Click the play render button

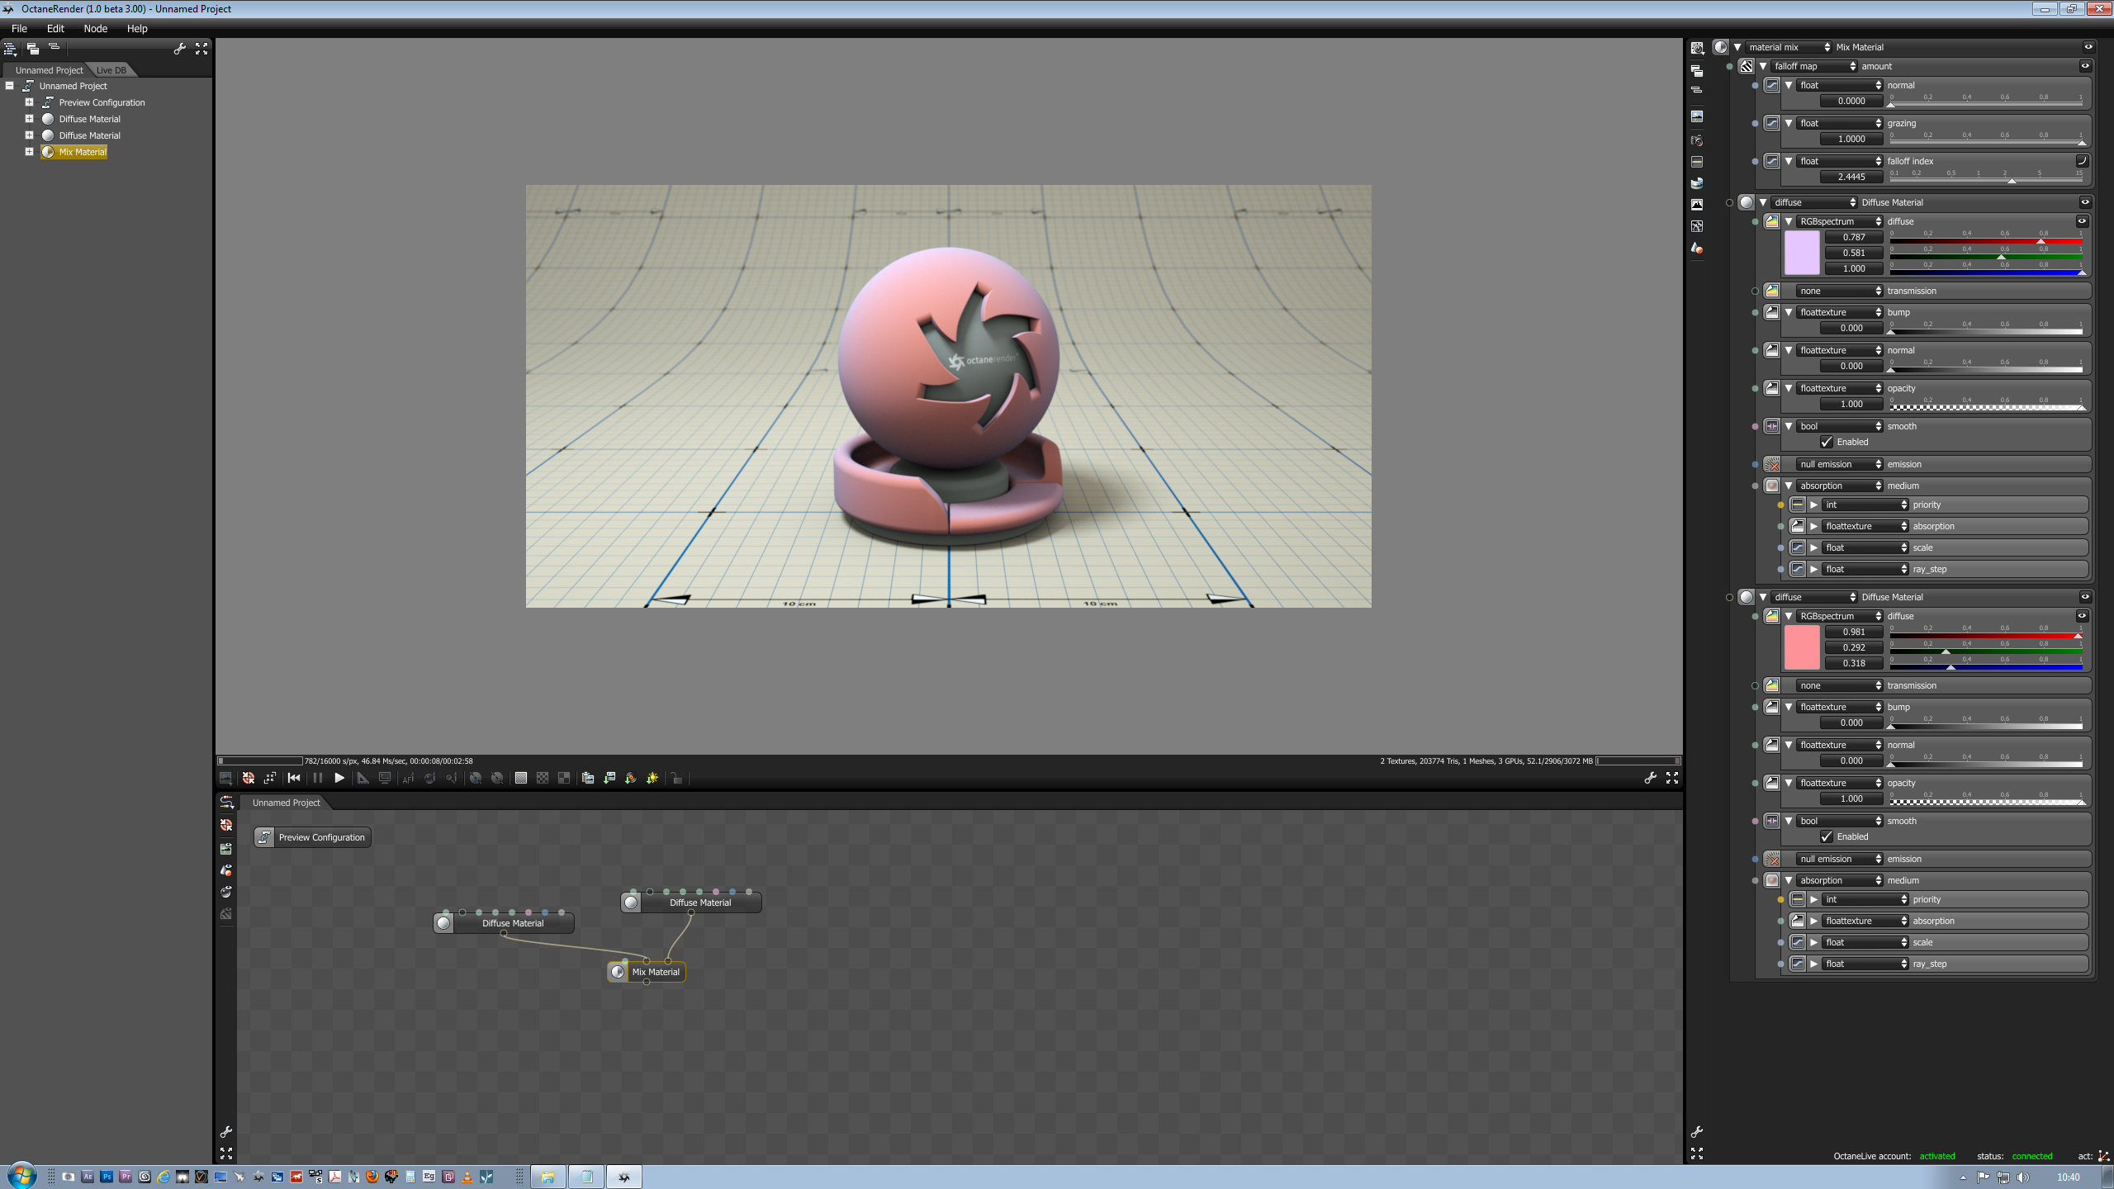339,778
